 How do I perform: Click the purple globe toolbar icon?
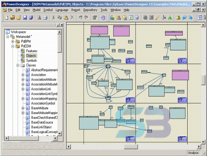pyautogui.click(x=103, y=18)
